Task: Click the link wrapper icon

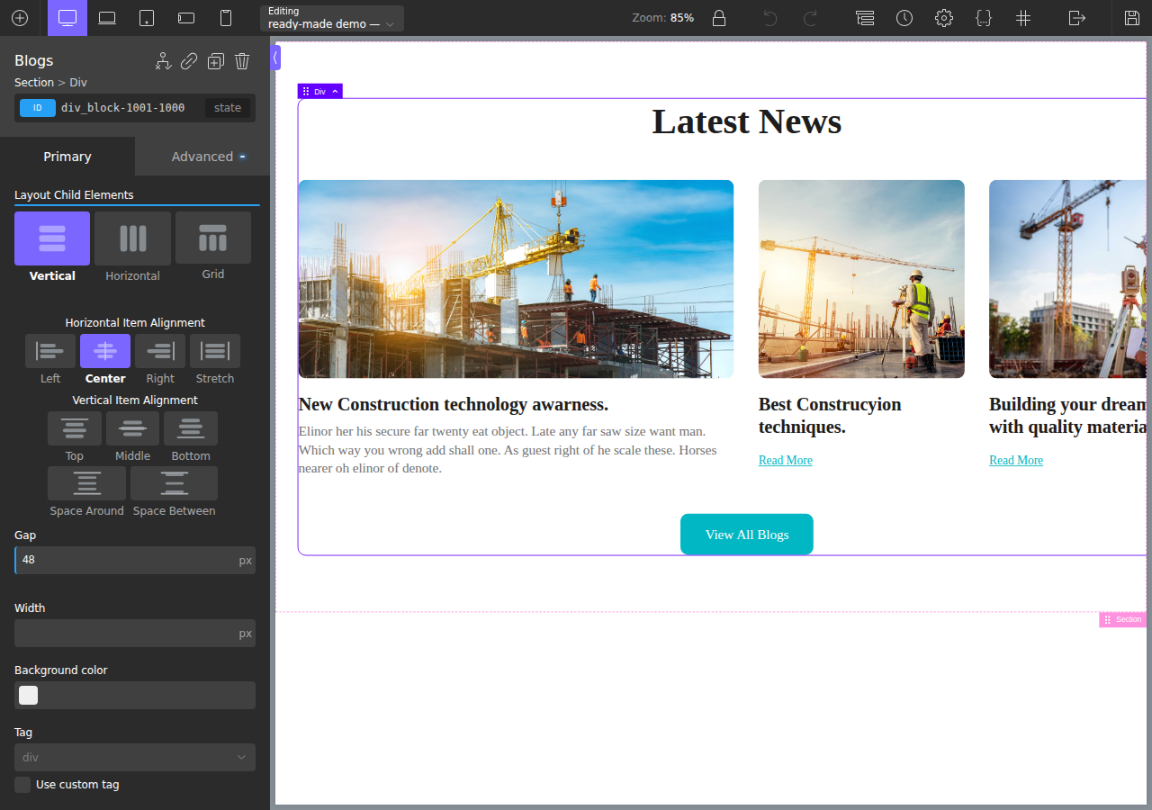Action: pyautogui.click(x=189, y=61)
